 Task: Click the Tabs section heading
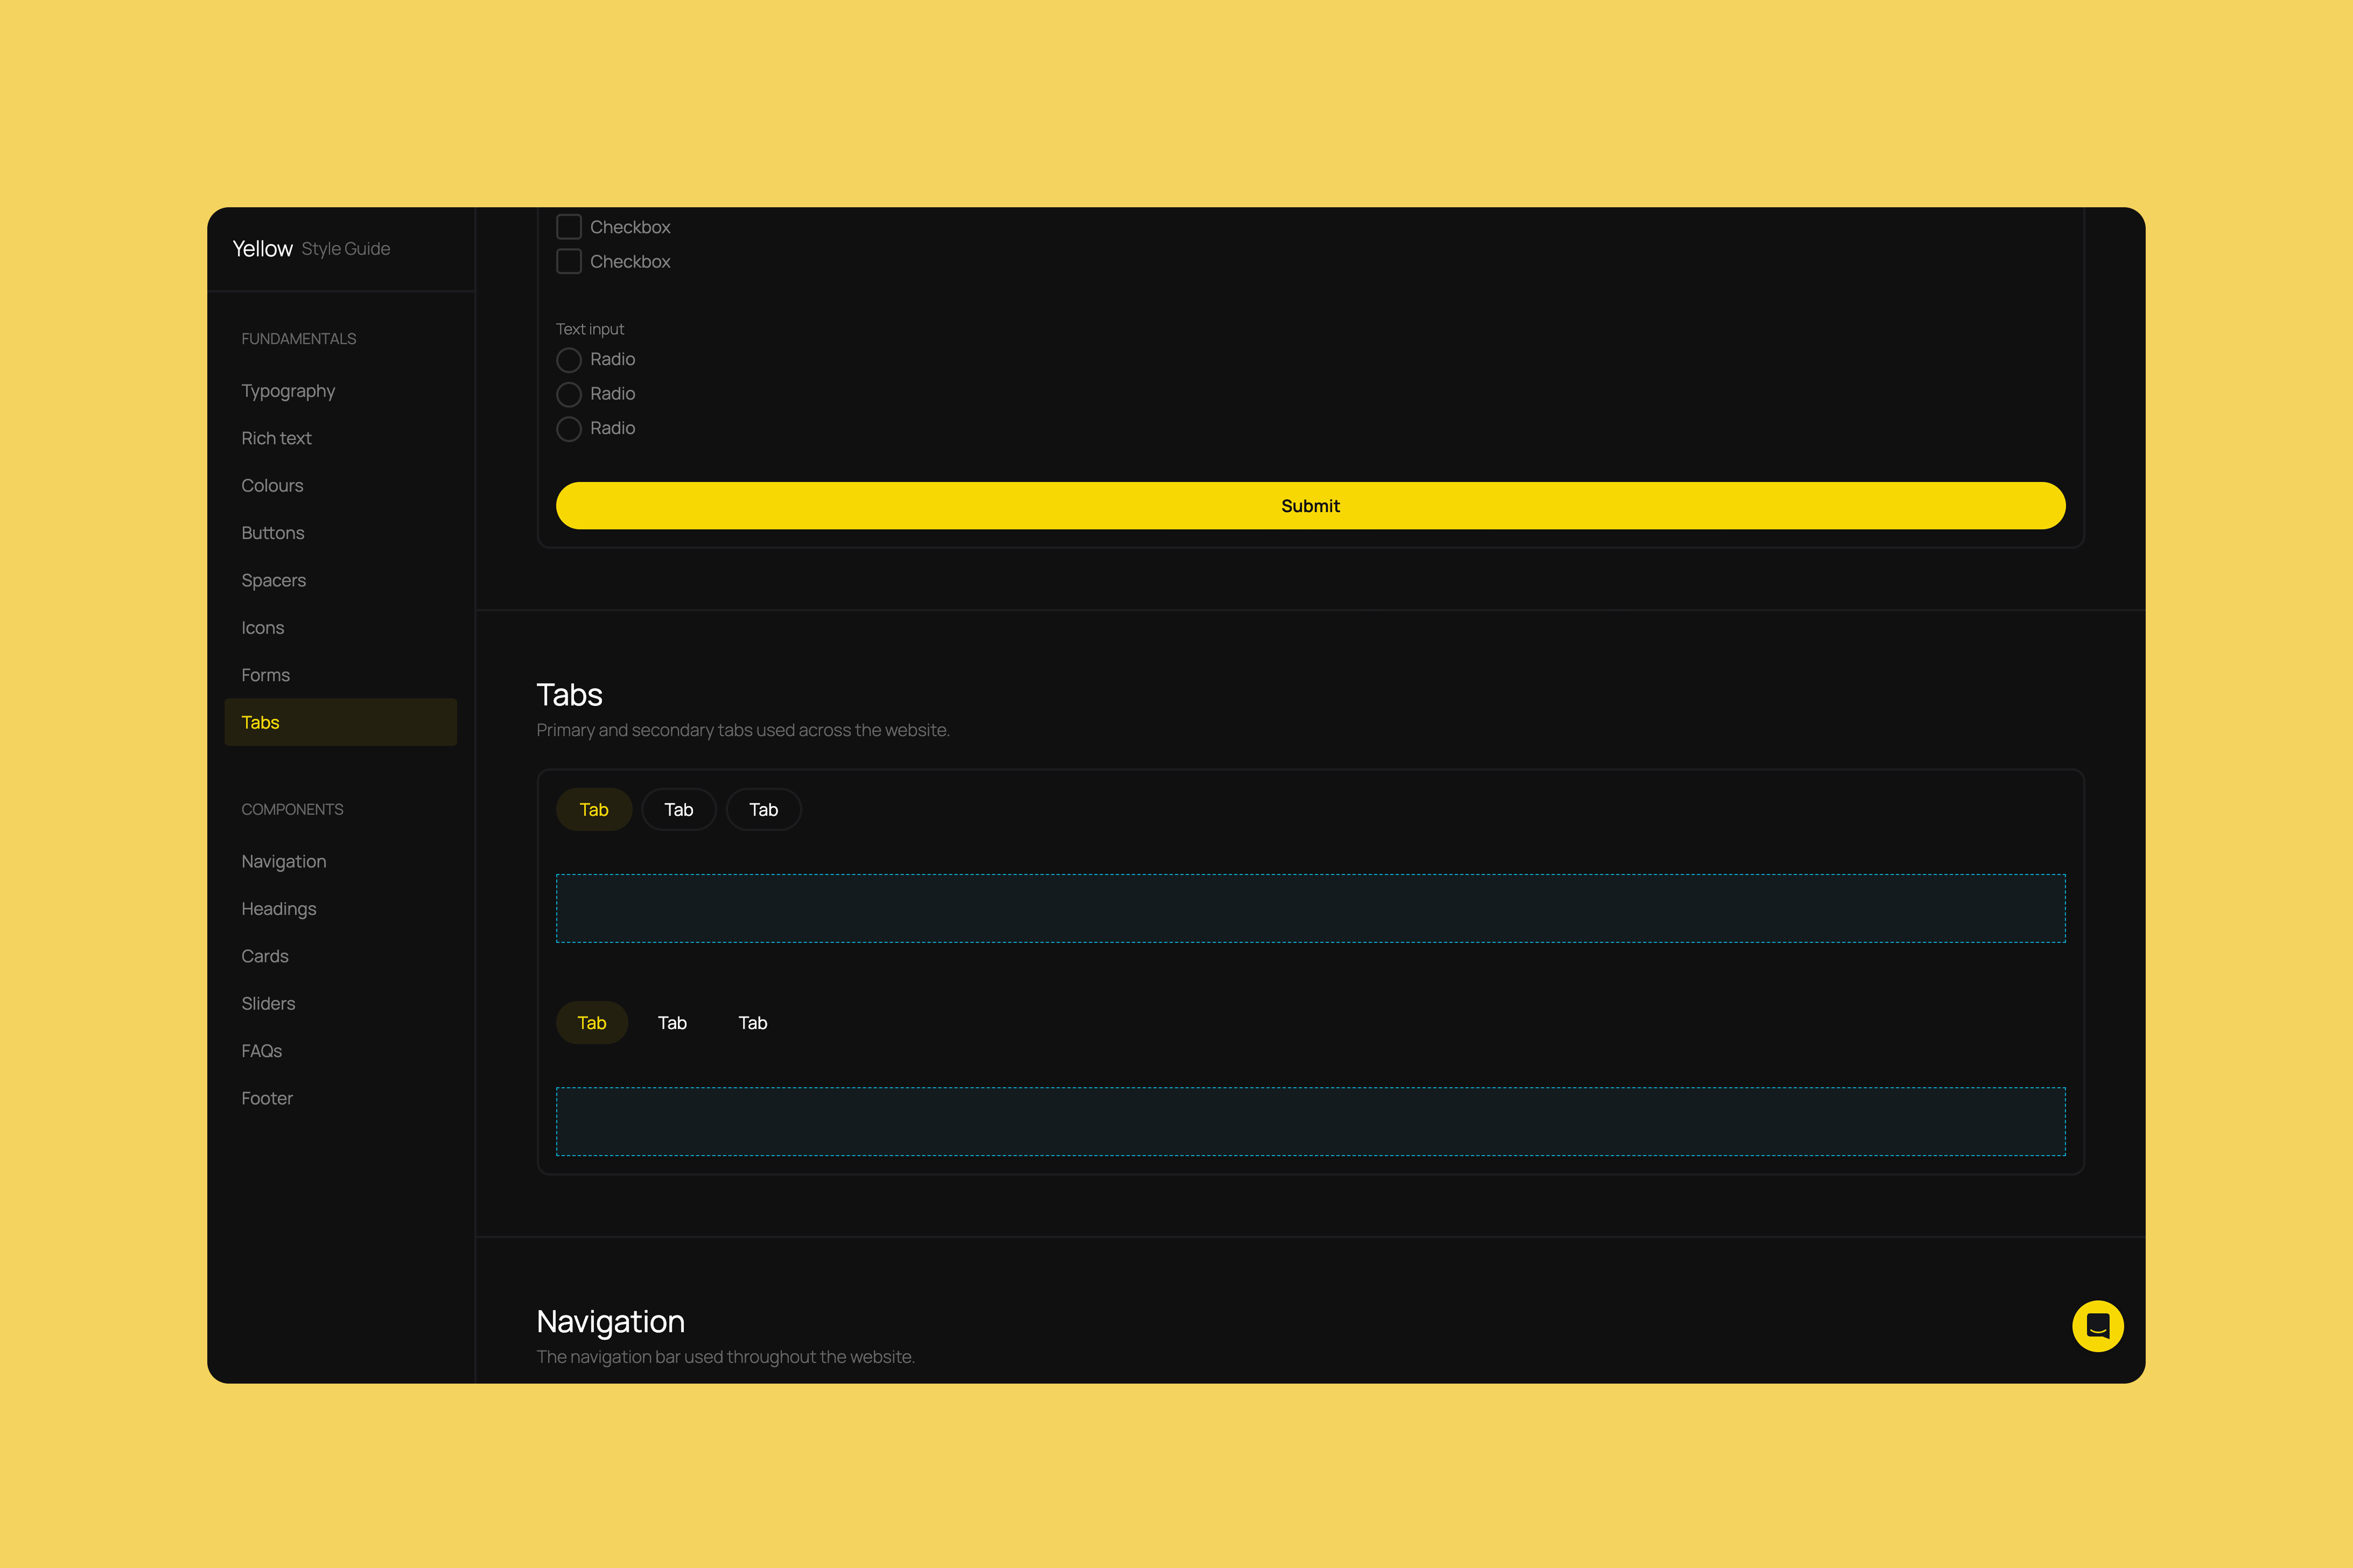tap(569, 695)
